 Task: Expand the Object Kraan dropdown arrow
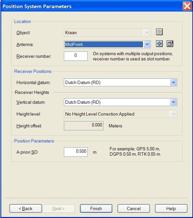click(147, 33)
